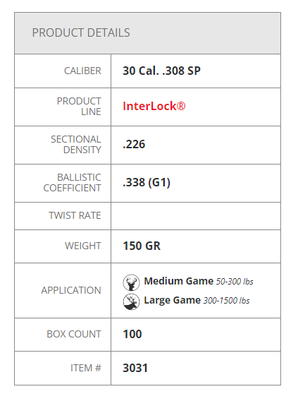The width and height of the screenshot is (298, 401).
Task: Click the Large Game elk icon
Action: [x=131, y=301]
